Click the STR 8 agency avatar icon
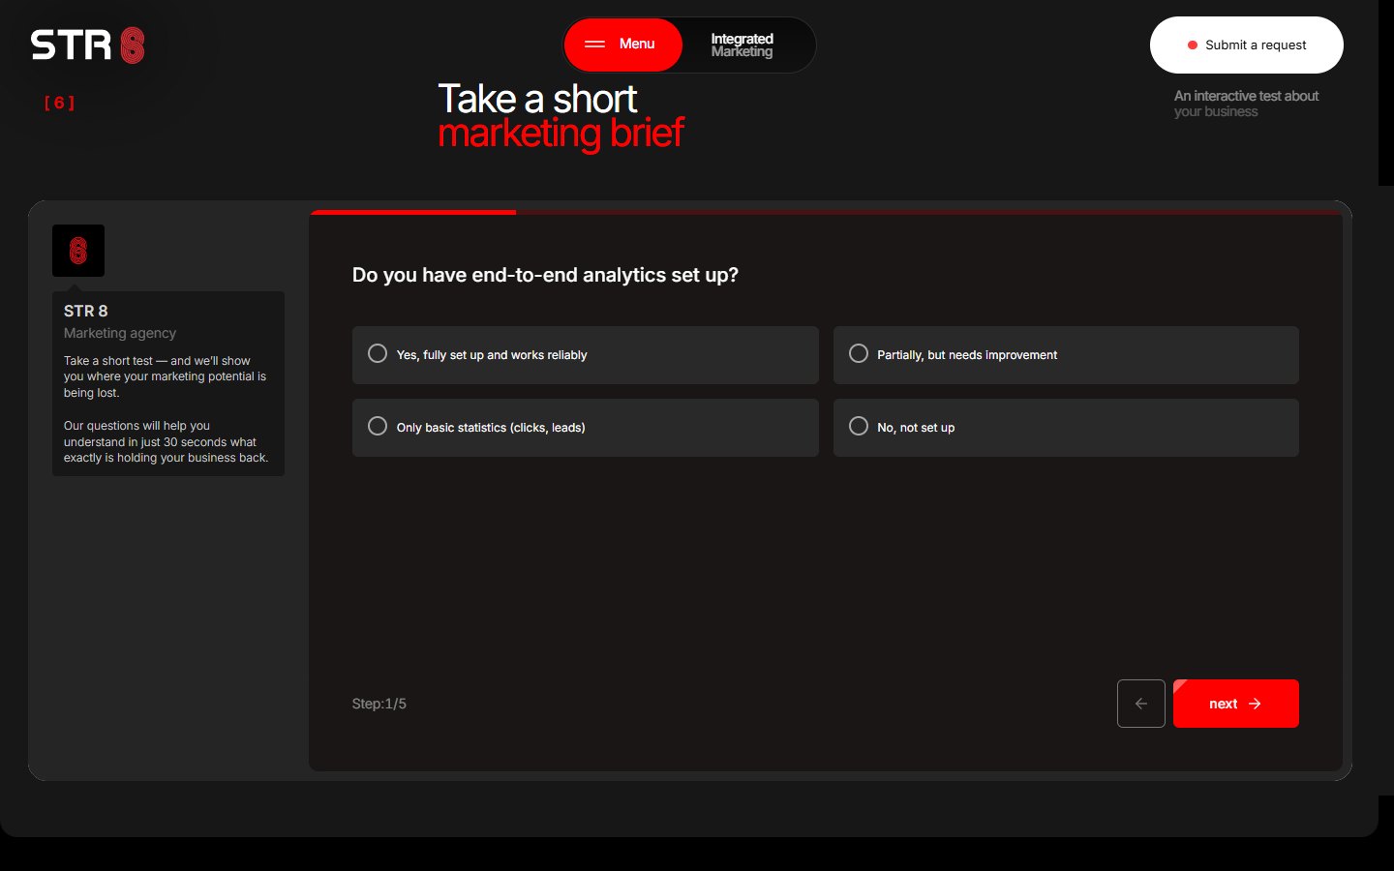Image resolution: width=1394 pixels, height=871 pixels. click(x=78, y=251)
